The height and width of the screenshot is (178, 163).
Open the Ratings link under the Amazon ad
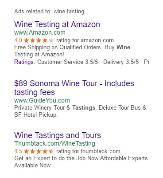coord(24,62)
